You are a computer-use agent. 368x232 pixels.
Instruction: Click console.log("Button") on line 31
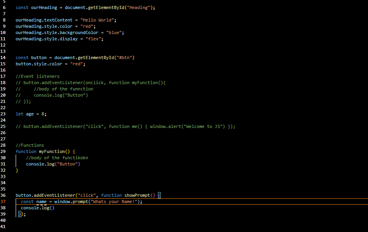[53, 164]
